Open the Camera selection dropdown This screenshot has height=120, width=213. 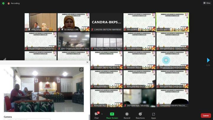click(x=27, y=119)
